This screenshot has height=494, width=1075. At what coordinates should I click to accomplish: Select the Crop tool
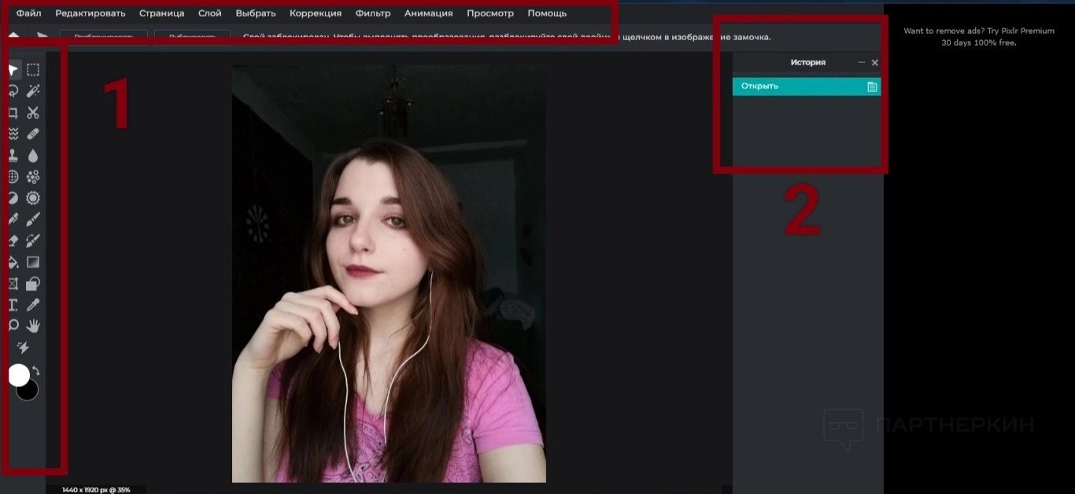point(13,112)
